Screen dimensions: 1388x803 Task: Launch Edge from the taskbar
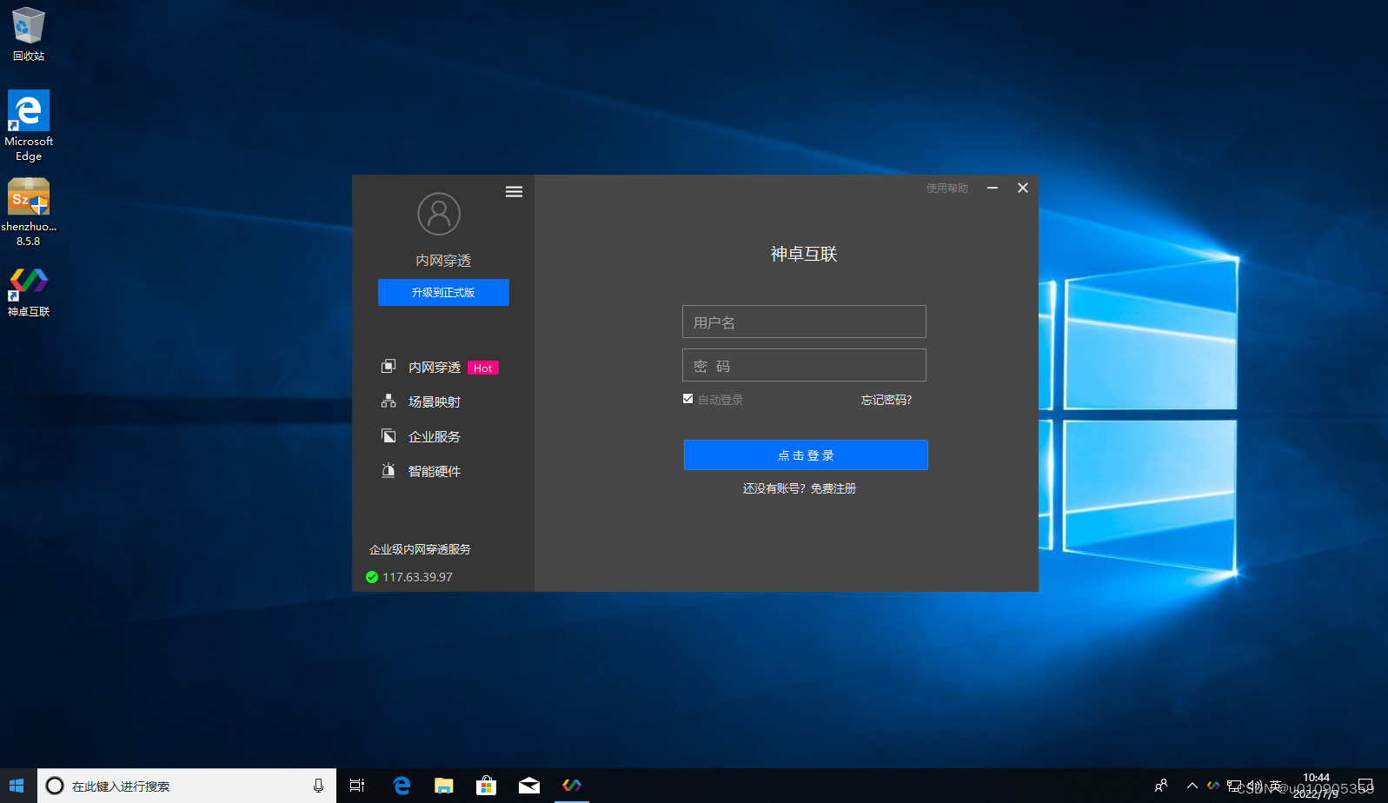coord(402,786)
